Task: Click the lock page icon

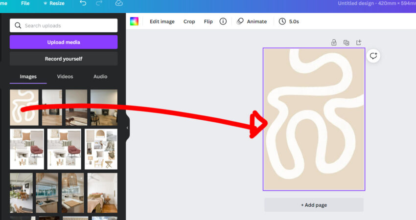Action: (334, 43)
